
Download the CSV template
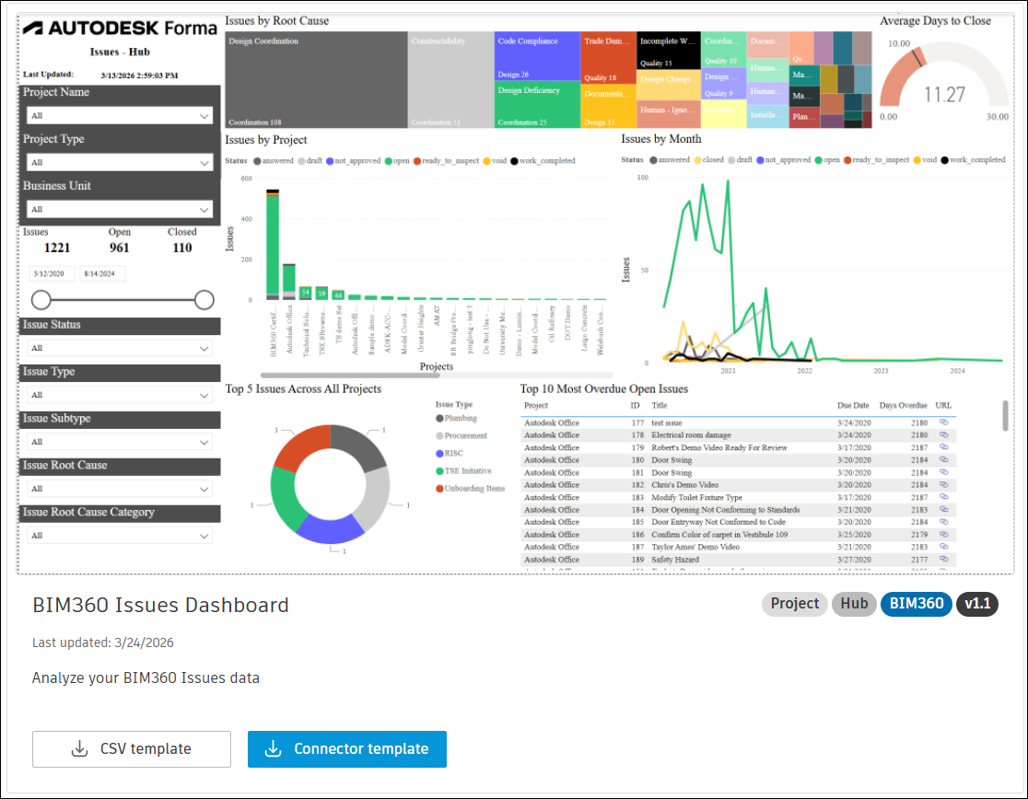(131, 748)
